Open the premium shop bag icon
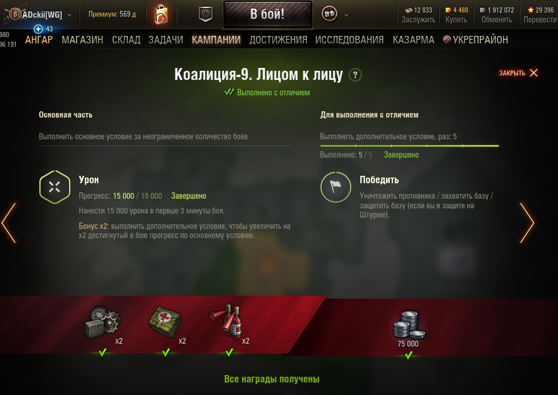The height and width of the screenshot is (395, 558). [161, 14]
